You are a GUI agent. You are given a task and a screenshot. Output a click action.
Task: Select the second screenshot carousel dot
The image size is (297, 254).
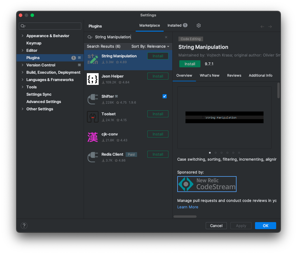tap(215, 153)
